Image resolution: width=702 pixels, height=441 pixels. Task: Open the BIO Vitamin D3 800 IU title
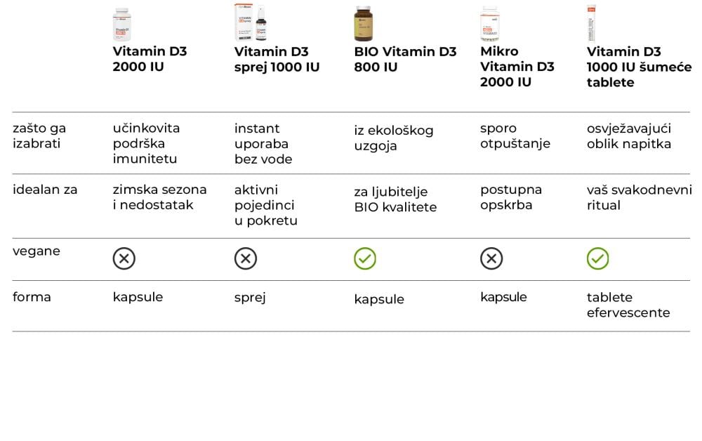pyautogui.click(x=405, y=59)
